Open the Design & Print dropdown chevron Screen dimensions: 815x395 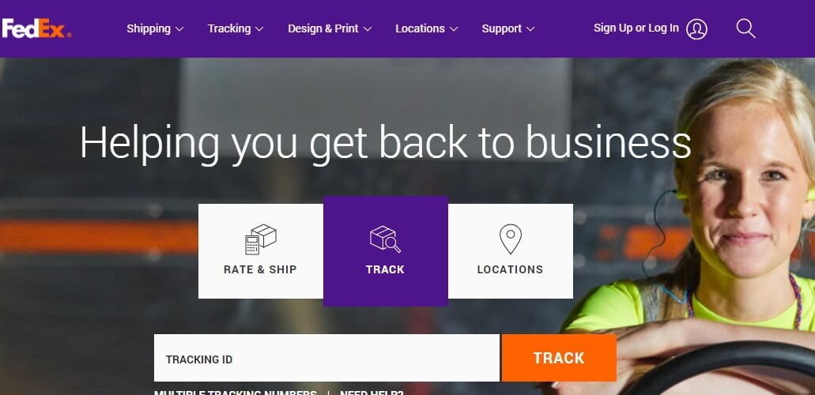(368, 29)
